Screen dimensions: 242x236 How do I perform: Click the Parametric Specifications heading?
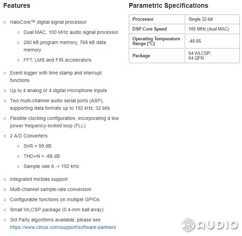tap(168, 5)
